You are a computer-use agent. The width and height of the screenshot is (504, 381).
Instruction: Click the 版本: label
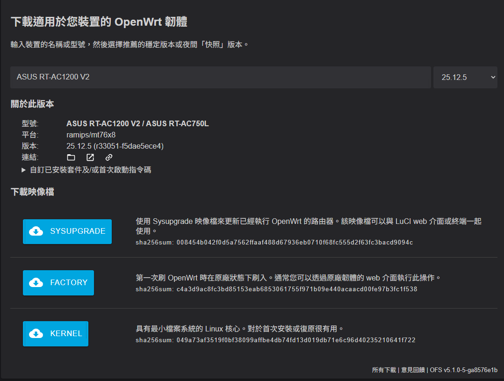[30, 146]
